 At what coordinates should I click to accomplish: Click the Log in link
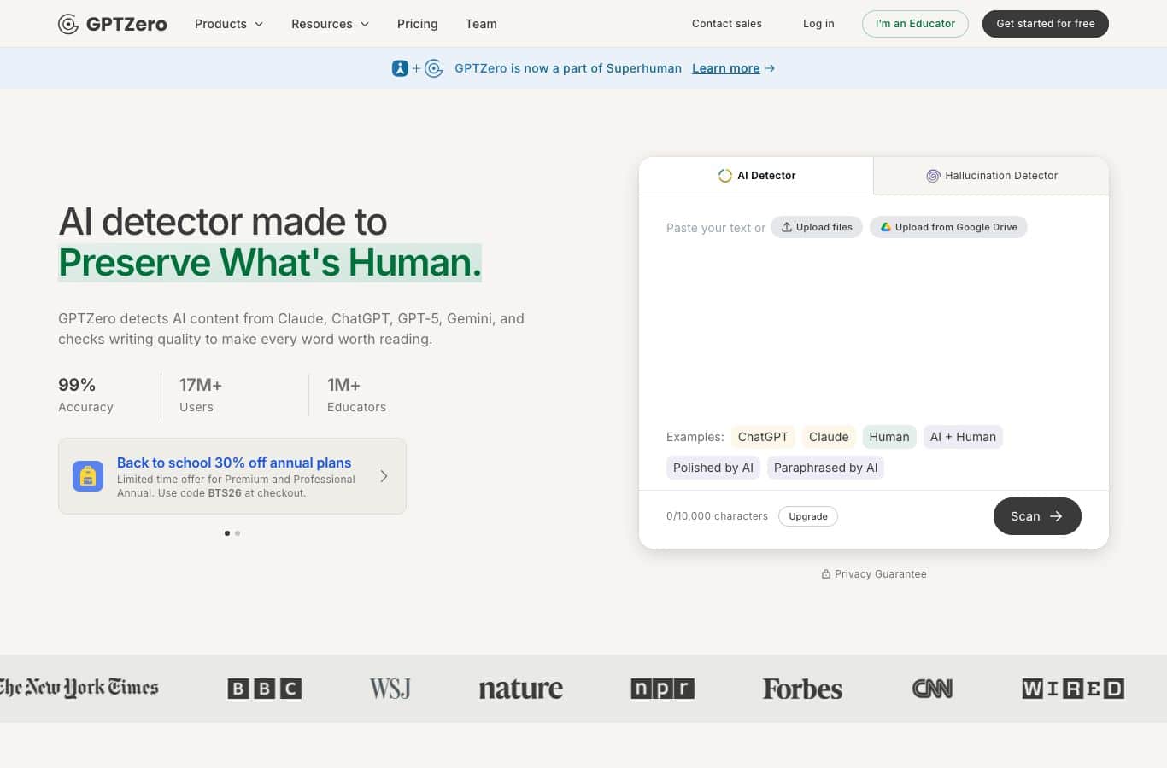tap(818, 24)
